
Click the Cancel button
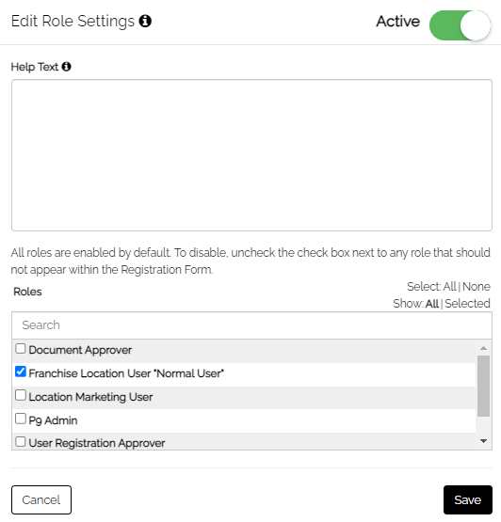[x=41, y=499]
